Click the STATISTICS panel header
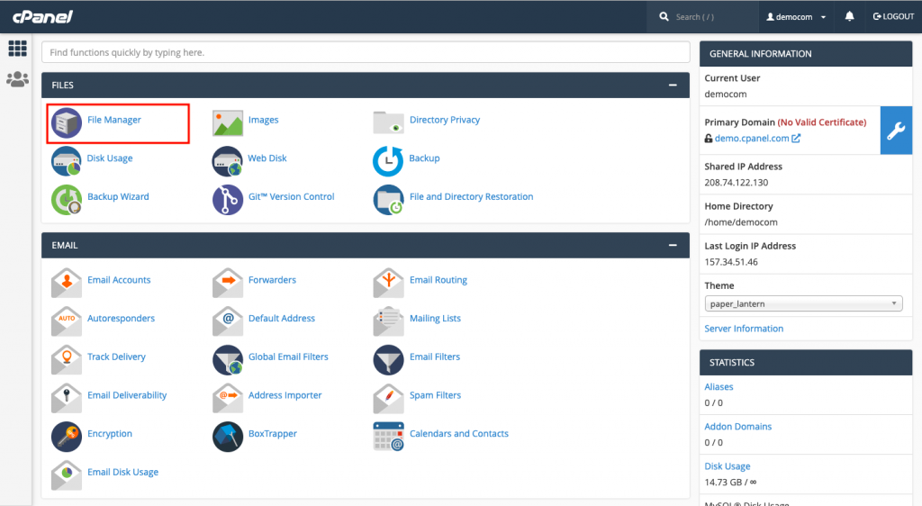The height and width of the screenshot is (506, 922). [806, 363]
